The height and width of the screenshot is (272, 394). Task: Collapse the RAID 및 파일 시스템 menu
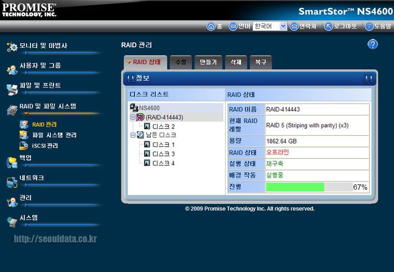48,106
